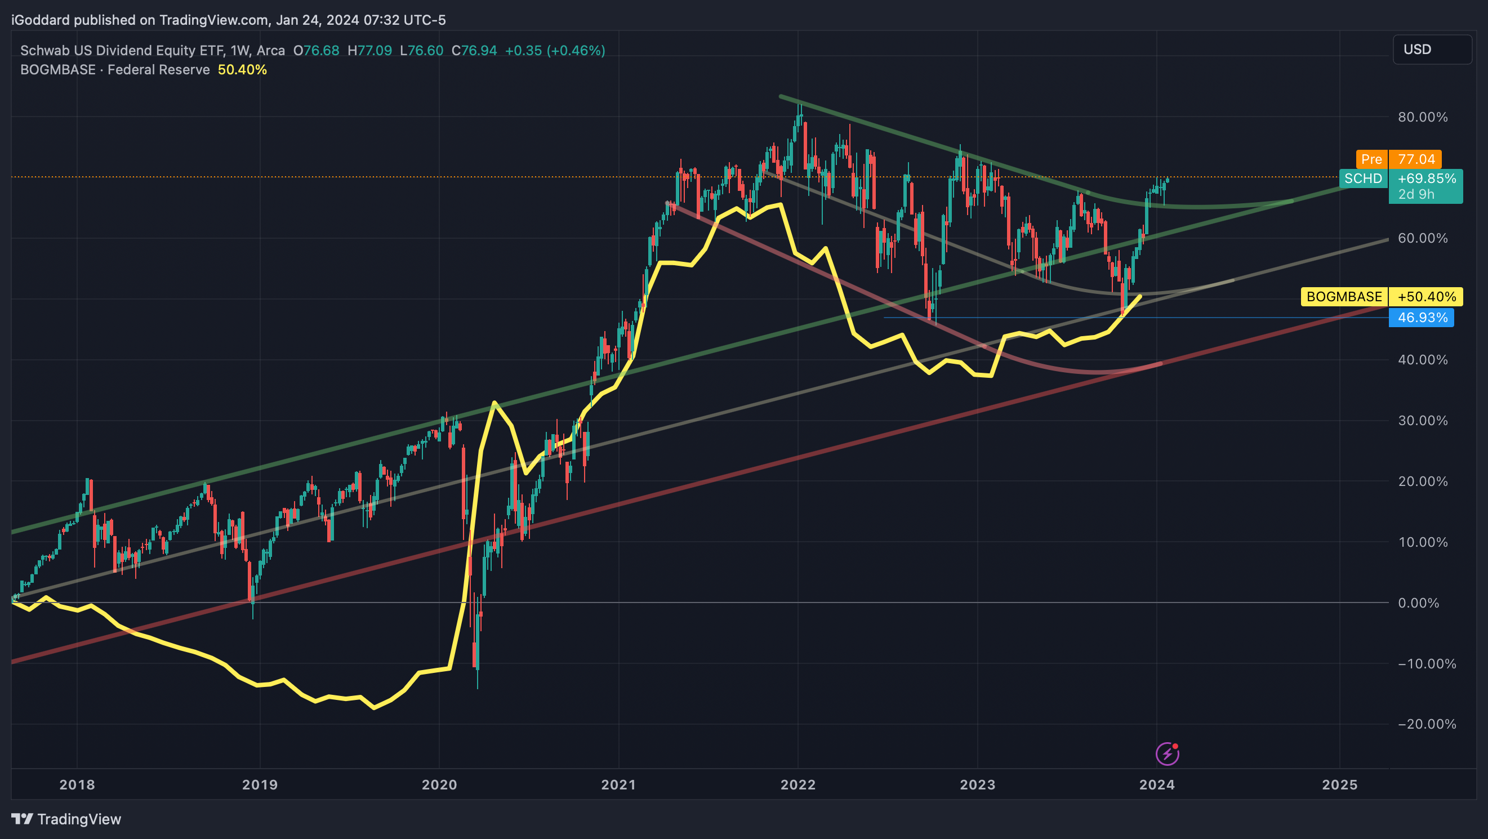Open the USD currency selector

[x=1432, y=49]
